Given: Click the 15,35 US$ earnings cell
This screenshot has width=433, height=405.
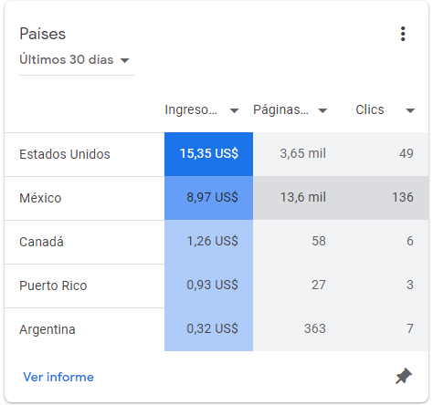Looking at the screenshot, I should (208, 154).
